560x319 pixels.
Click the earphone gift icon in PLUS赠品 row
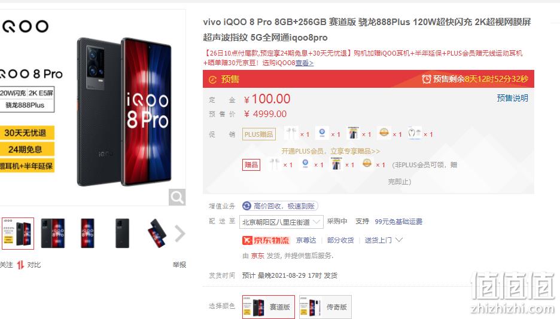291,133
